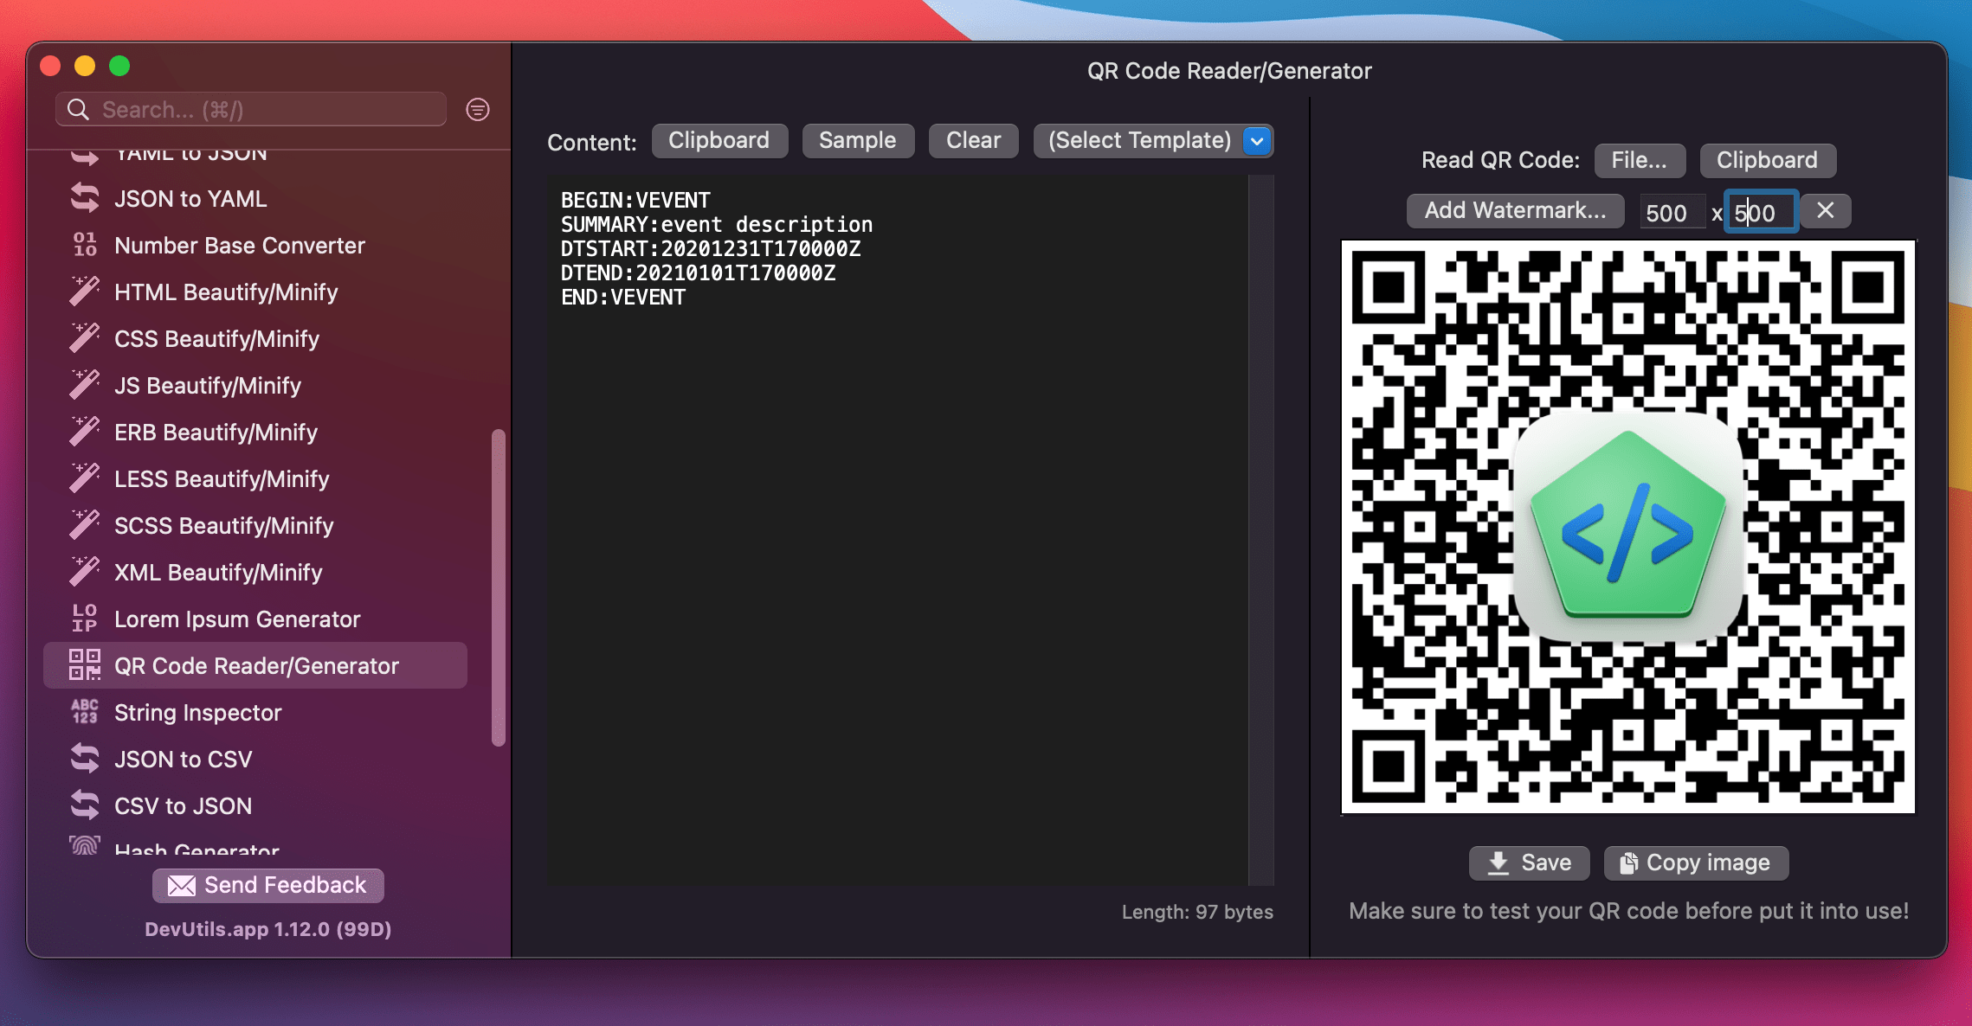The width and height of the screenshot is (1972, 1026).
Task: Read QR code from File...
Action: (1639, 160)
